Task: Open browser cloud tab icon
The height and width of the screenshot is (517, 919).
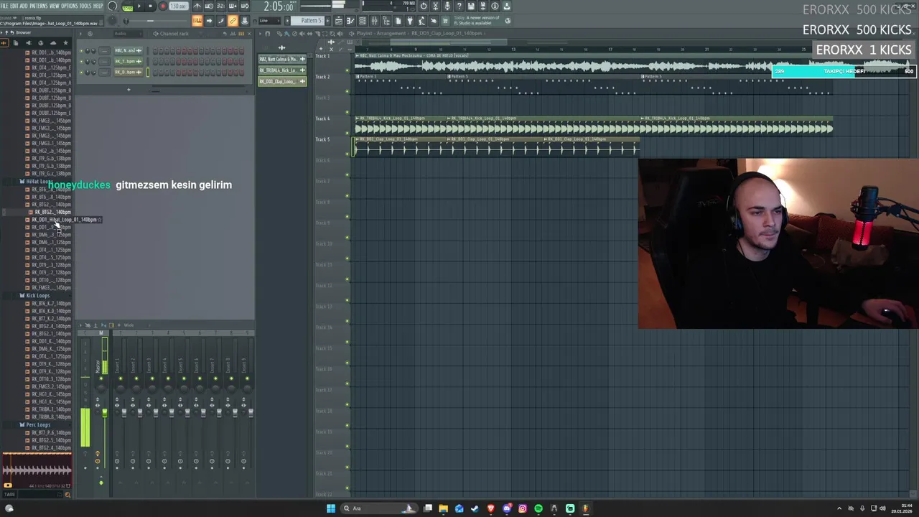Action: tap(53, 43)
